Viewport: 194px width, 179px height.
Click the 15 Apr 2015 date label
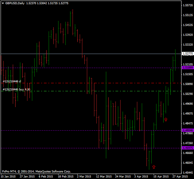point(161,177)
